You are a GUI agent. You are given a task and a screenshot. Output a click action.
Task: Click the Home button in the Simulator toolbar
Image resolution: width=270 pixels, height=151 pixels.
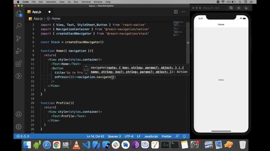click(x=238, y=8)
